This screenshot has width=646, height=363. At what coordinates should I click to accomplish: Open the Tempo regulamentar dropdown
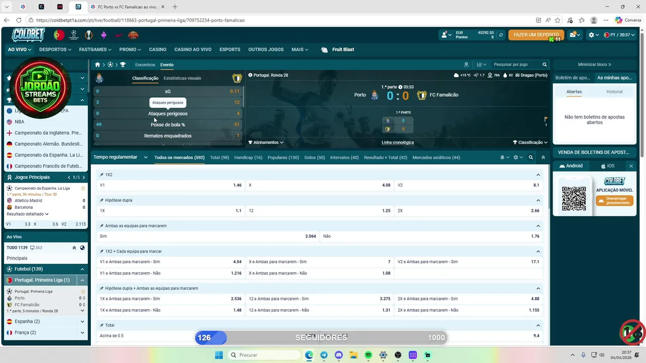[x=121, y=157]
